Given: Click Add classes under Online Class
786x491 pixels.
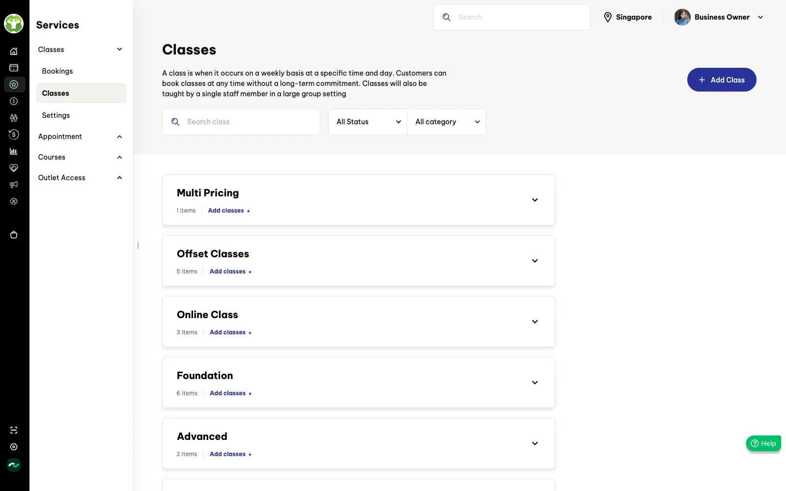Looking at the screenshot, I should tap(230, 332).
